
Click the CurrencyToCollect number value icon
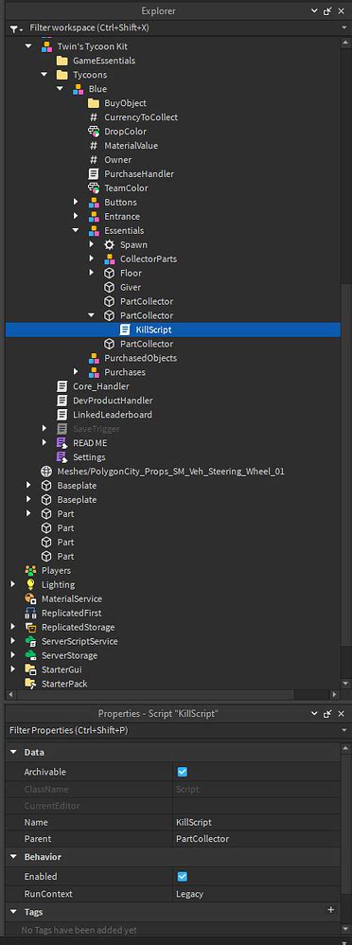pyautogui.click(x=93, y=117)
